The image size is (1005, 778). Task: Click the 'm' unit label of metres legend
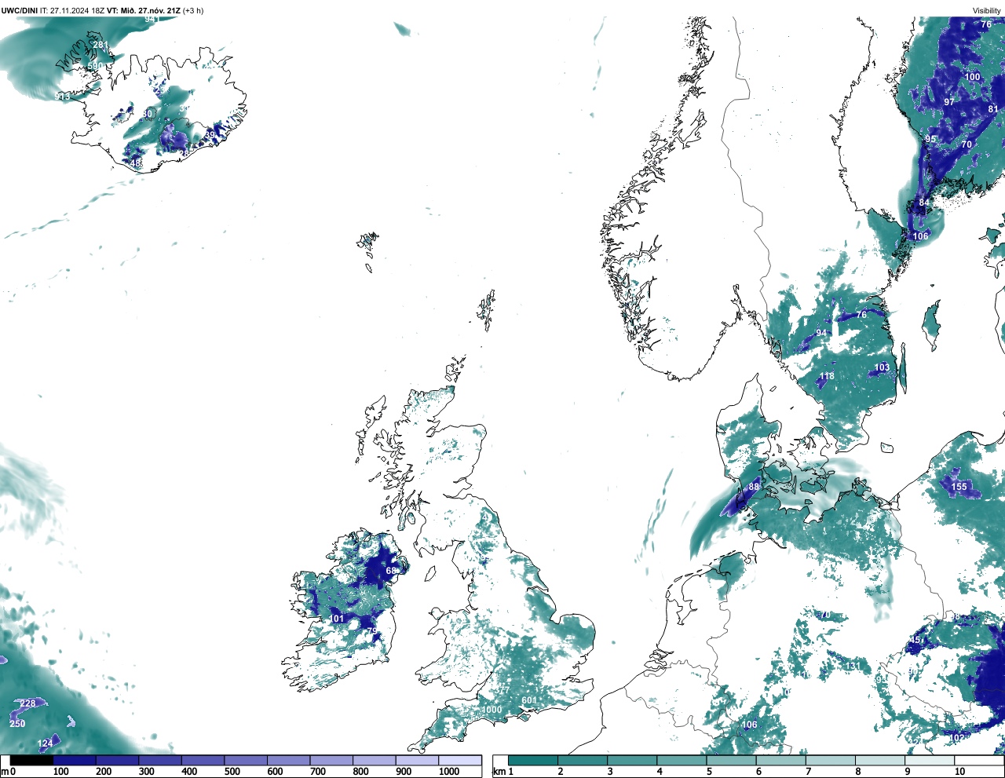4,772
